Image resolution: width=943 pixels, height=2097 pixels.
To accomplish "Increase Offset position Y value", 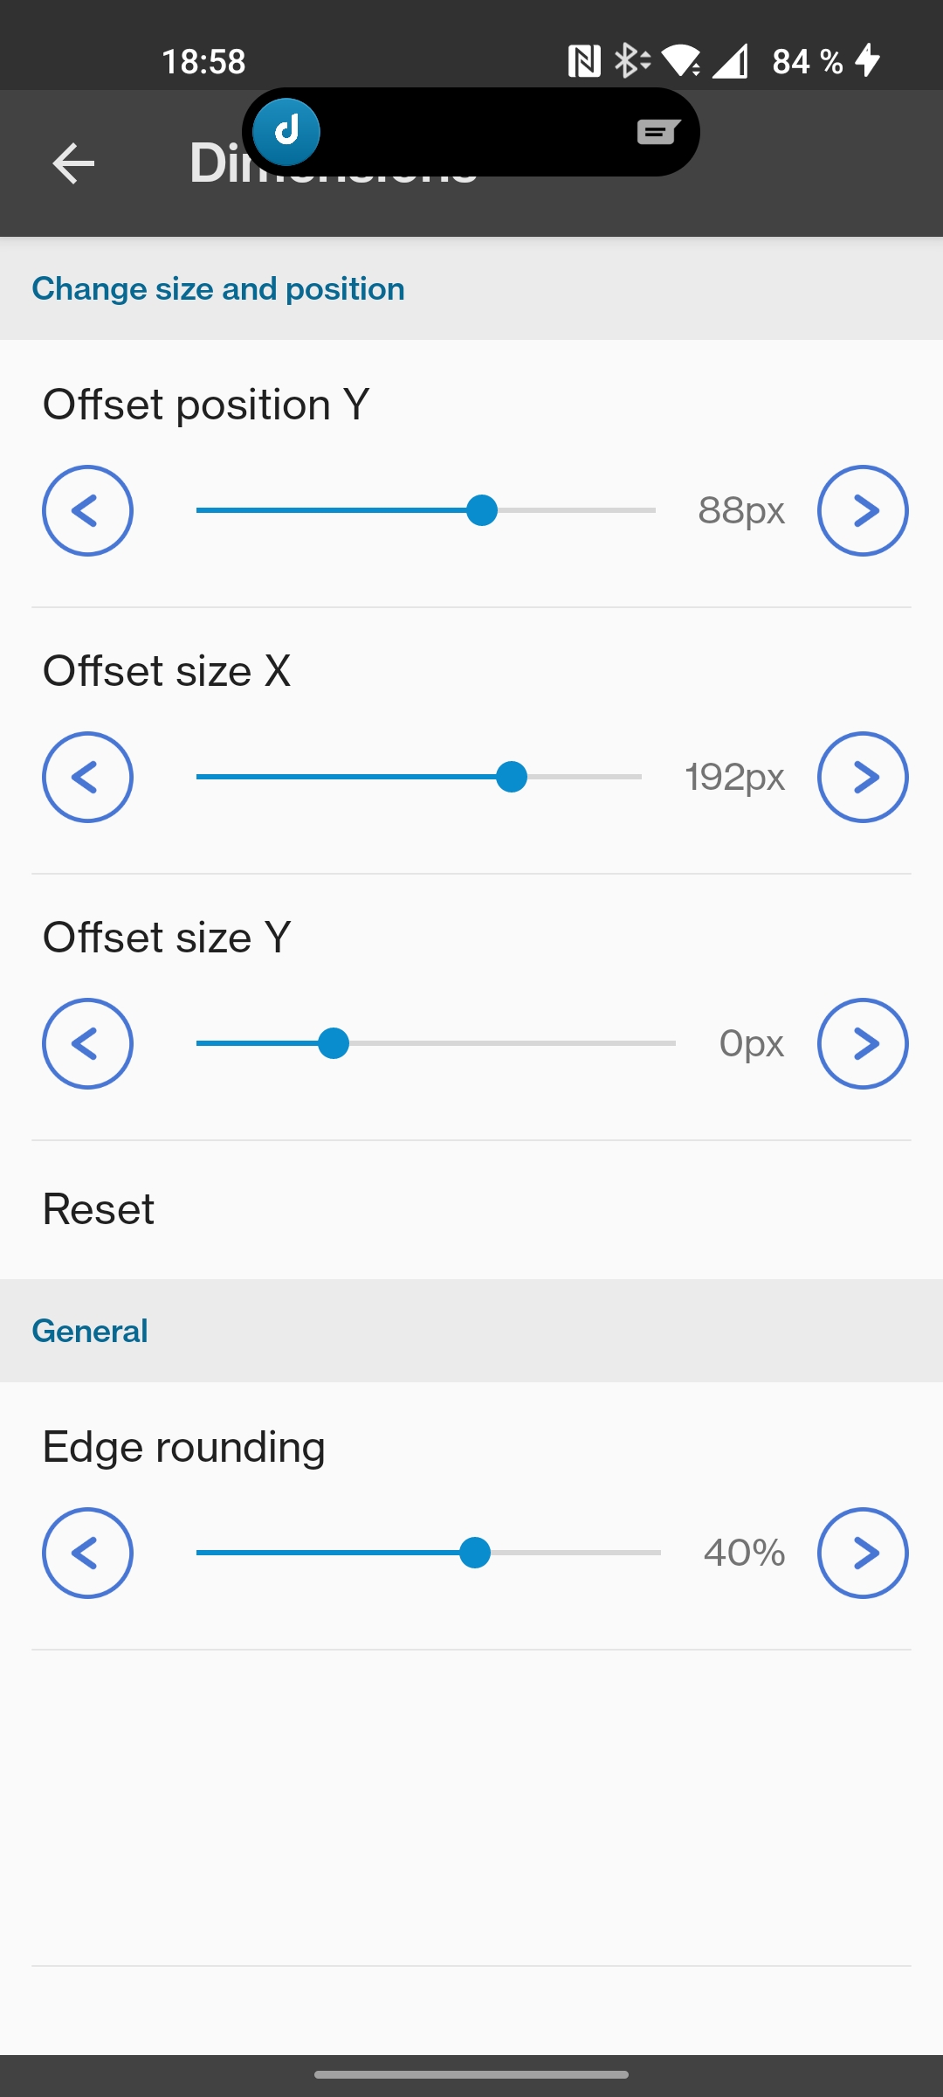I will (863, 510).
